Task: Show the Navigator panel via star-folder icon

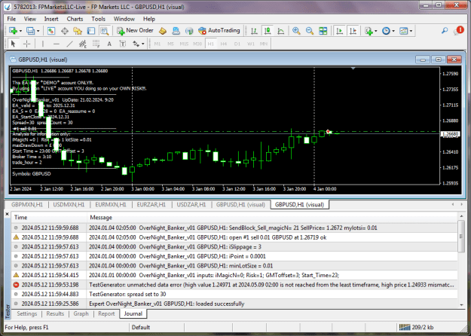Action: click(x=78, y=31)
